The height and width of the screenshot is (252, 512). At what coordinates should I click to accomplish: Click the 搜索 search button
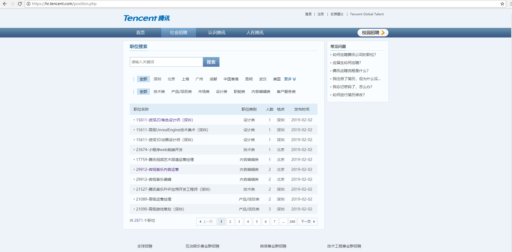(211, 62)
